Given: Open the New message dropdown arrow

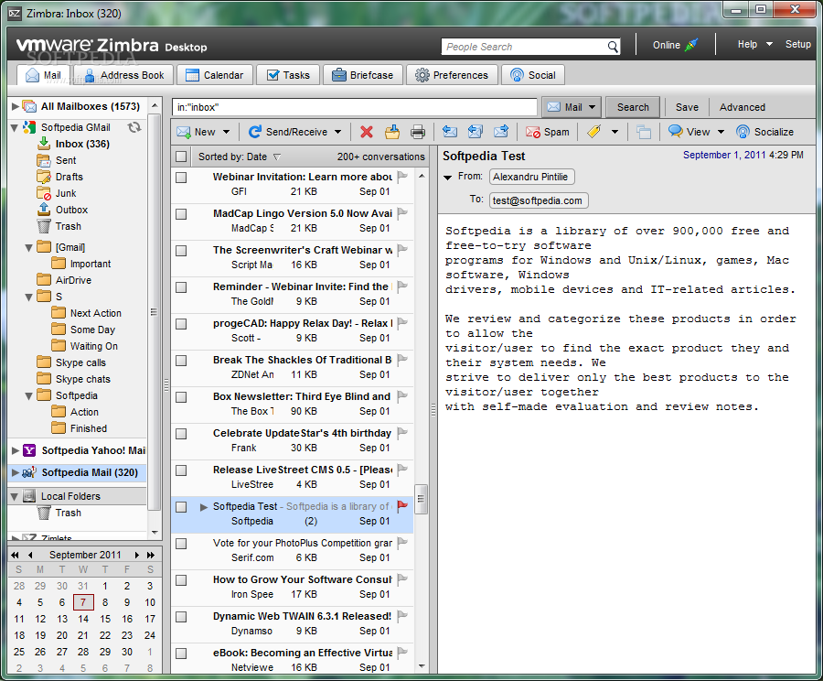Looking at the screenshot, I should coord(226,132).
